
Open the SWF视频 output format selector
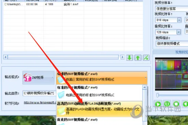pos(39,78)
